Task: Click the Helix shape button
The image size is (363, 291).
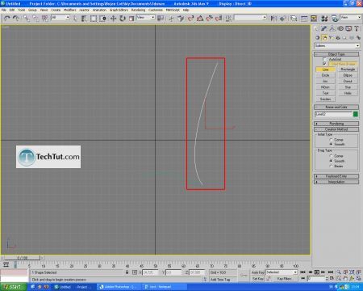Action: [x=348, y=93]
